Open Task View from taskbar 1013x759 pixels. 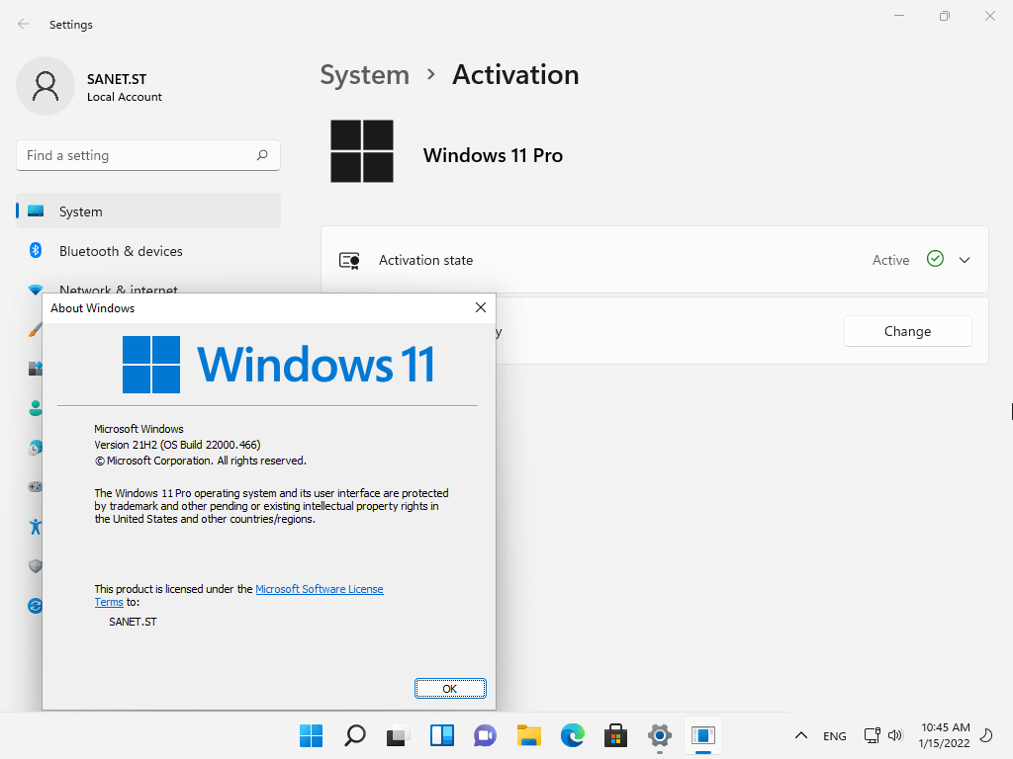pos(398,735)
